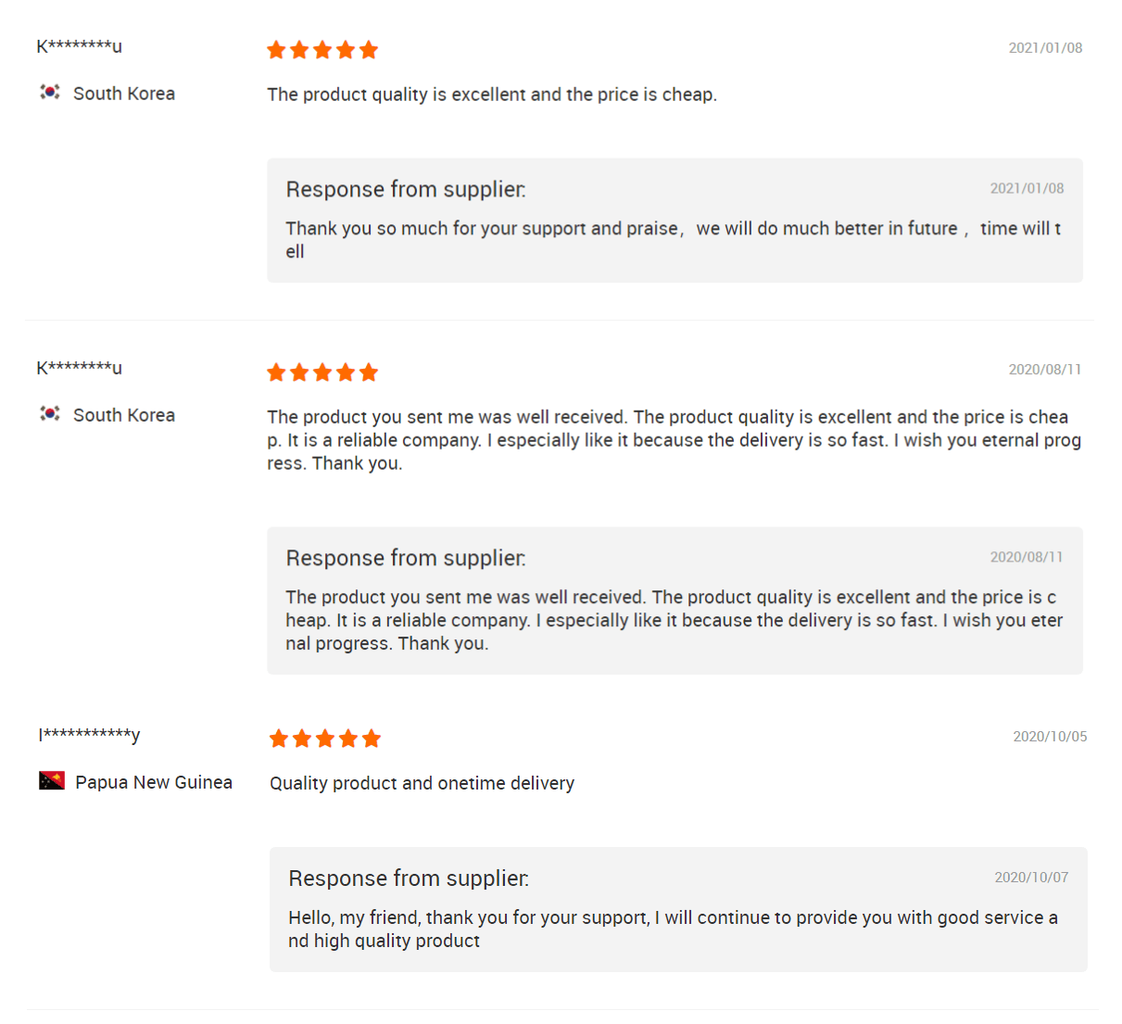The image size is (1122, 1024).
Task: Click South Korea flag in topmost review
Action: tap(50, 92)
